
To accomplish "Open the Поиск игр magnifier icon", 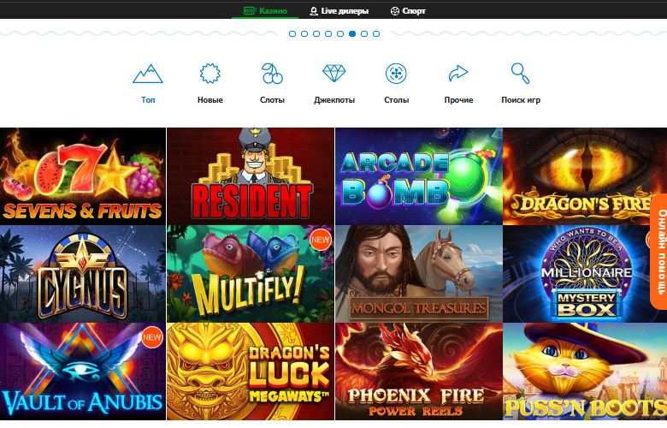I will coord(520,74).
